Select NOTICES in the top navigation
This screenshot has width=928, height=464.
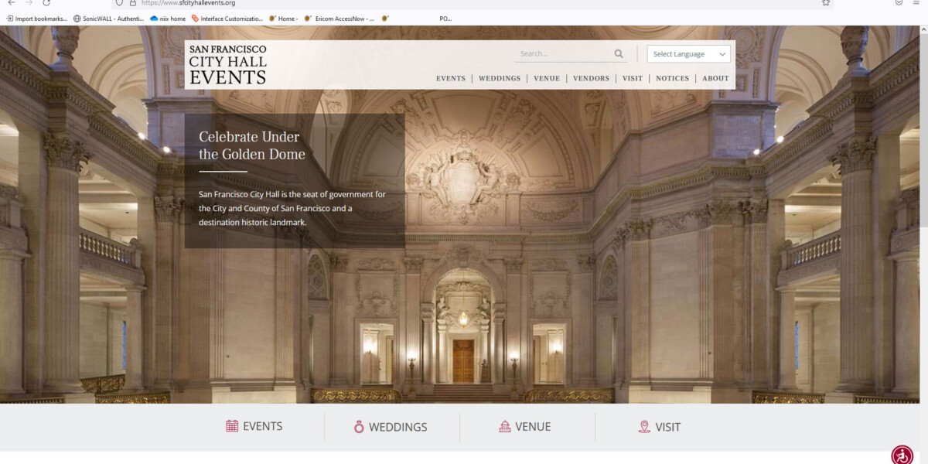672,78
